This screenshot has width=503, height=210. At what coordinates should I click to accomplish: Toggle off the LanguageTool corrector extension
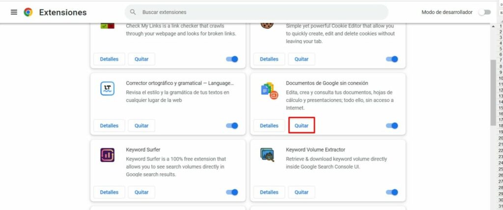(232, 126)
